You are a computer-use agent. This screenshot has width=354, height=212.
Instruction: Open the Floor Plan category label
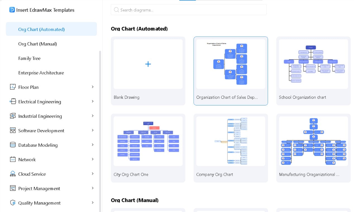pos(28,87)
